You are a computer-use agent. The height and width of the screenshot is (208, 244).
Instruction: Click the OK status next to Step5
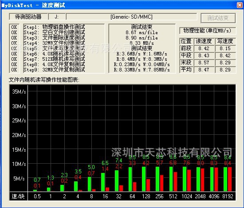14,48
